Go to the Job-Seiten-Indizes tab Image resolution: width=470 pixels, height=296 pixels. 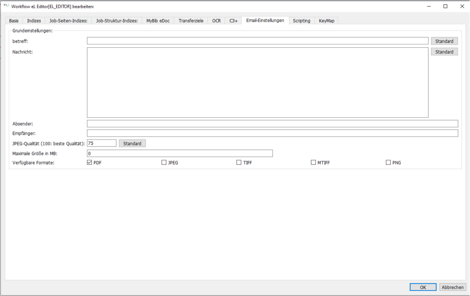[x=68, y=21]
